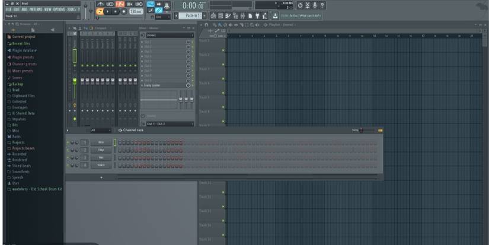
Task: Open the FILE menu
Action: pos(8,9)
